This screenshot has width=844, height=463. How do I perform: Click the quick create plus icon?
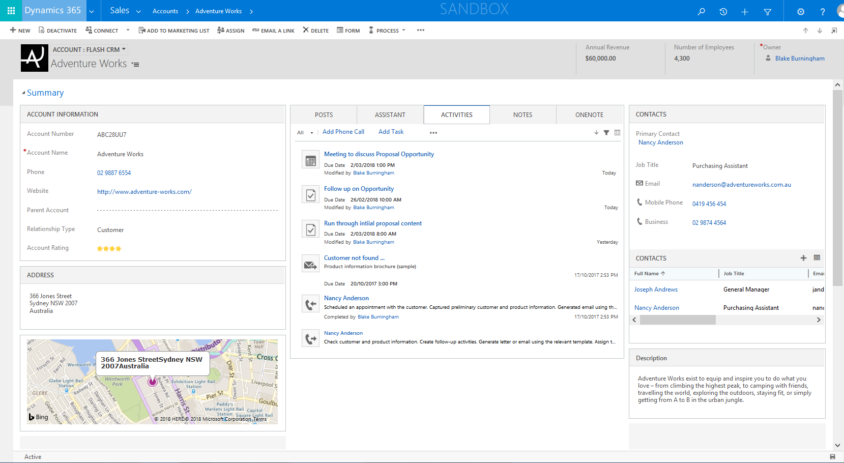tap(745, 11)
